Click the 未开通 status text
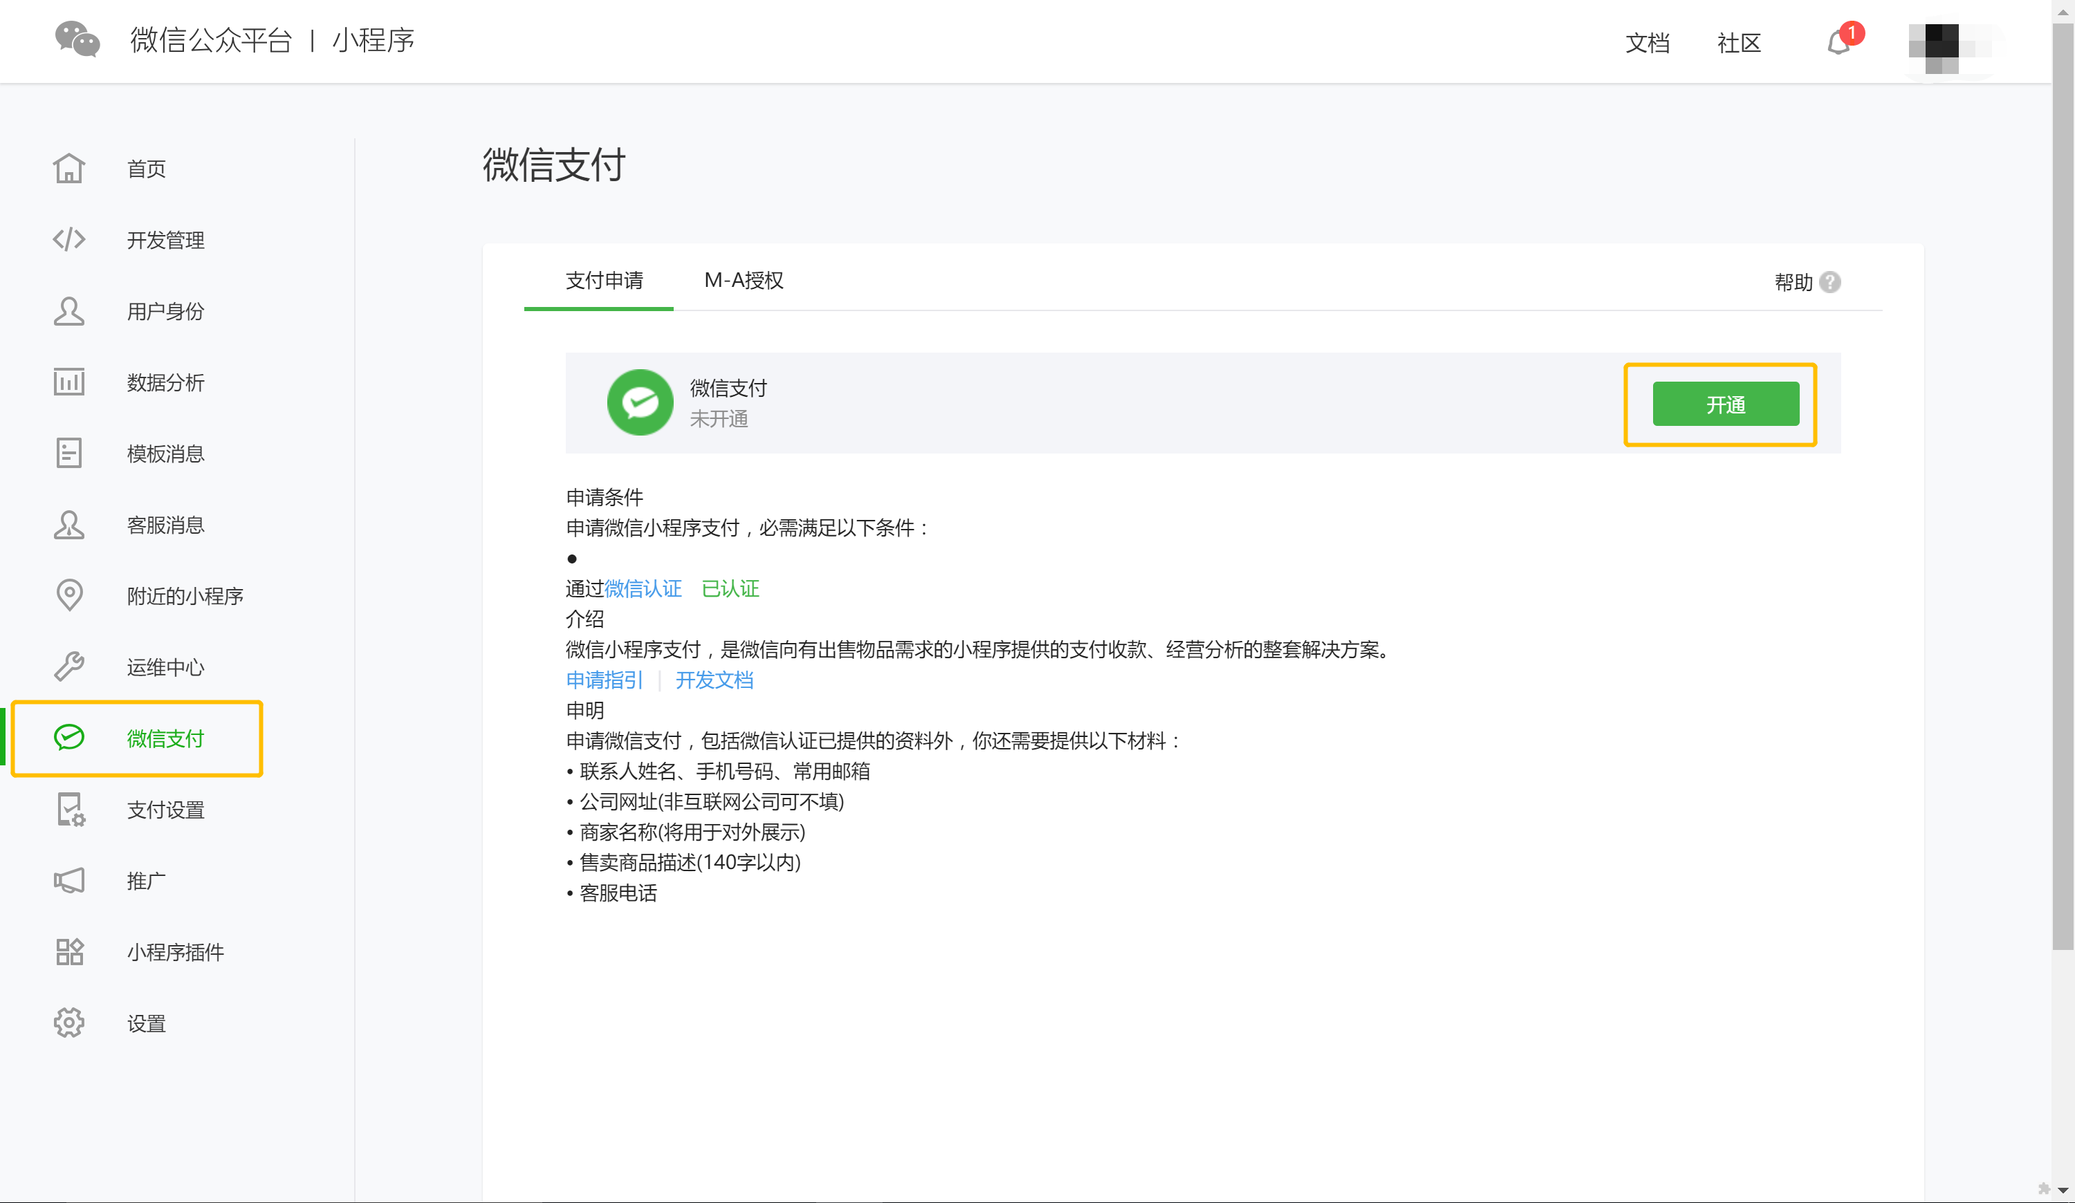Image resolution: width=2075 pixels, height=1203 pixels. click(x=719, y=419)
